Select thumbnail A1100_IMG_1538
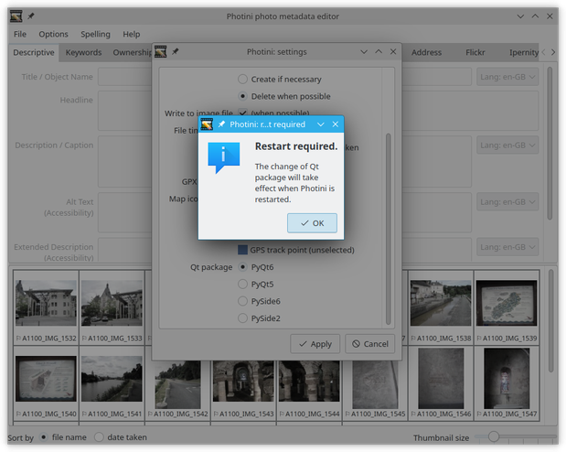Viewport: 566px width, 452px height. [441, 307]
